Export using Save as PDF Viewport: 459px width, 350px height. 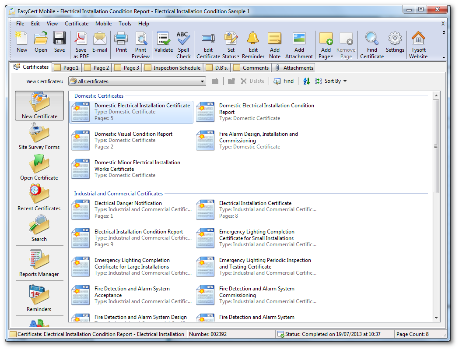[x=81, y=45]
